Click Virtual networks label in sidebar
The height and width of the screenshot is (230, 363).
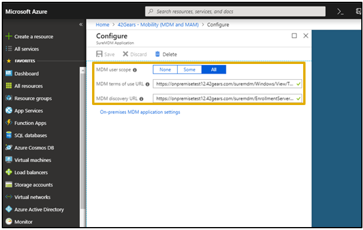pos(32,197)
